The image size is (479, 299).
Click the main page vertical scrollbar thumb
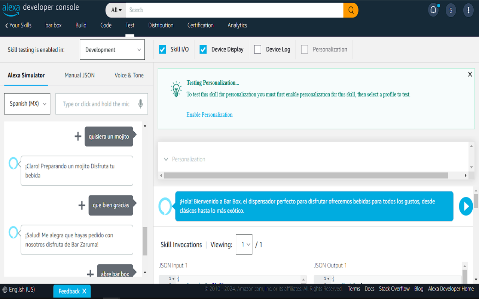tap(476, 201)
